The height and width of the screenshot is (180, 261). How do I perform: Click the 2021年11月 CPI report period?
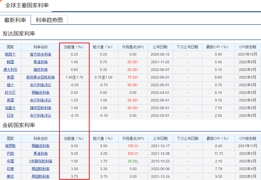click(x=248, y=146)
